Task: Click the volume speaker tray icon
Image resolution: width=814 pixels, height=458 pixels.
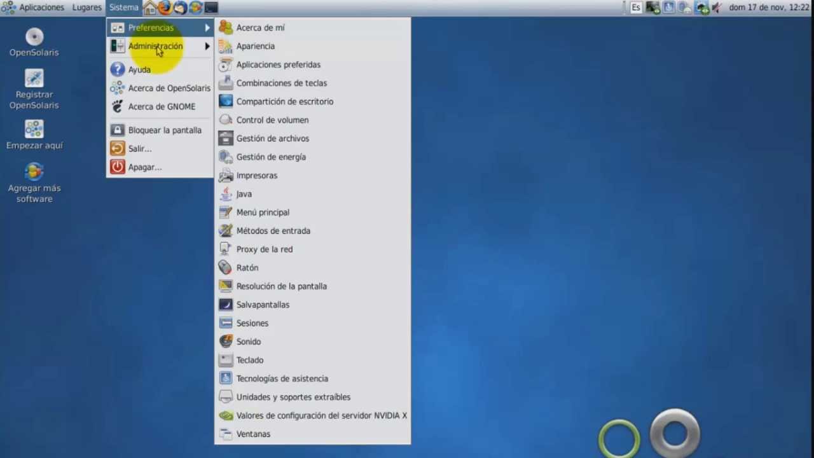Action: pos(717,8)
